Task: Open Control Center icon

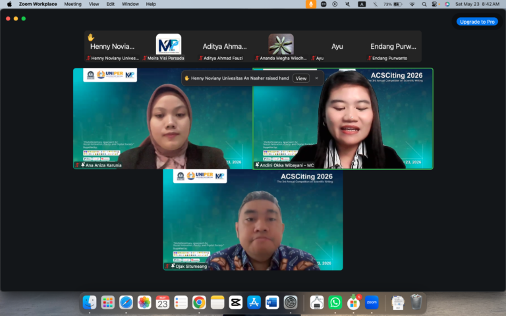Action: coord(435,4)
